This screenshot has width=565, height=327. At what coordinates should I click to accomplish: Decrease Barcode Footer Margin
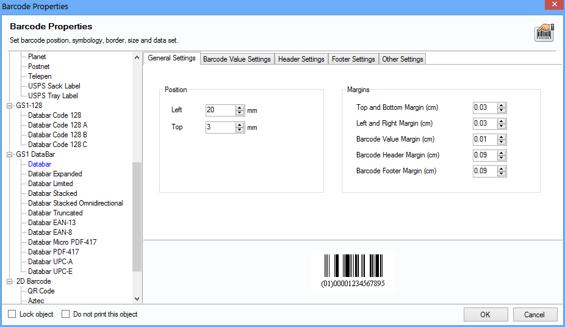[502, 174]
